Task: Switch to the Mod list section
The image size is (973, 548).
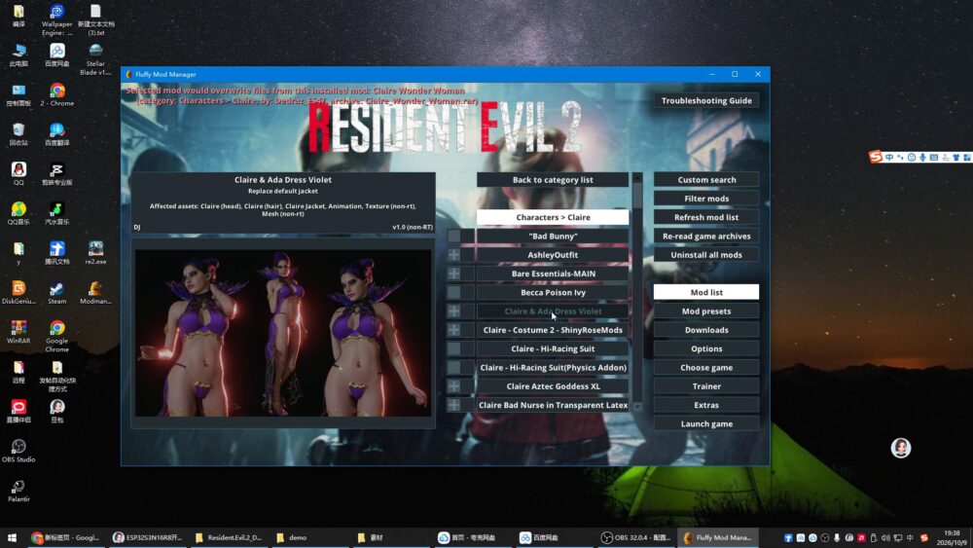Action: click(x=706, y=292)
